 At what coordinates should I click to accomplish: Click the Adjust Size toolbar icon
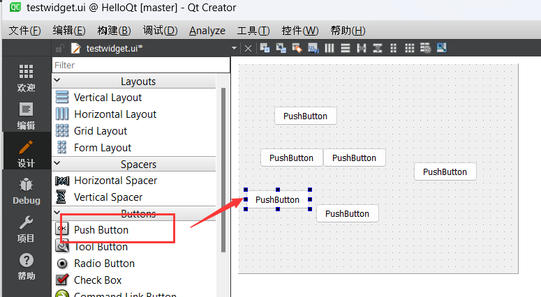coord(442,48)
